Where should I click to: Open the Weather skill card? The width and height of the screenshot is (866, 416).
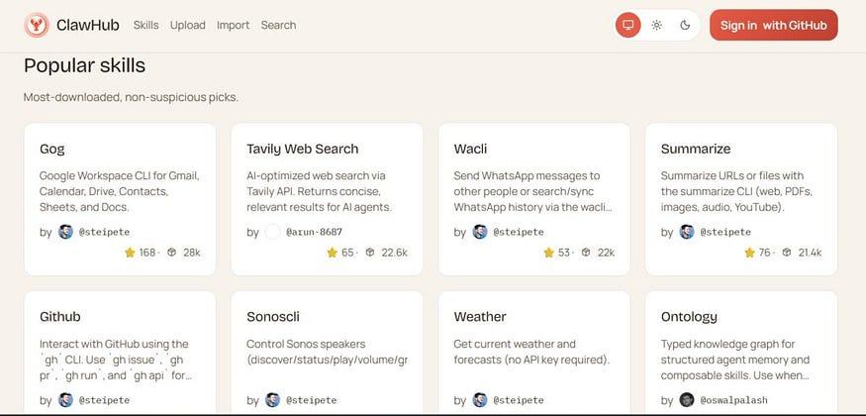(x=480, y=317)
